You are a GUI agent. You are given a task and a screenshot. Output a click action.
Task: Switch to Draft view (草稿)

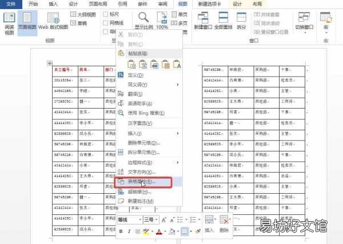(79, 23)
